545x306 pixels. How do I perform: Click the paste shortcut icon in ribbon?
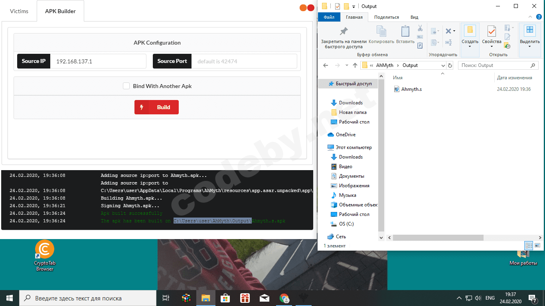[x=420, y=45]
